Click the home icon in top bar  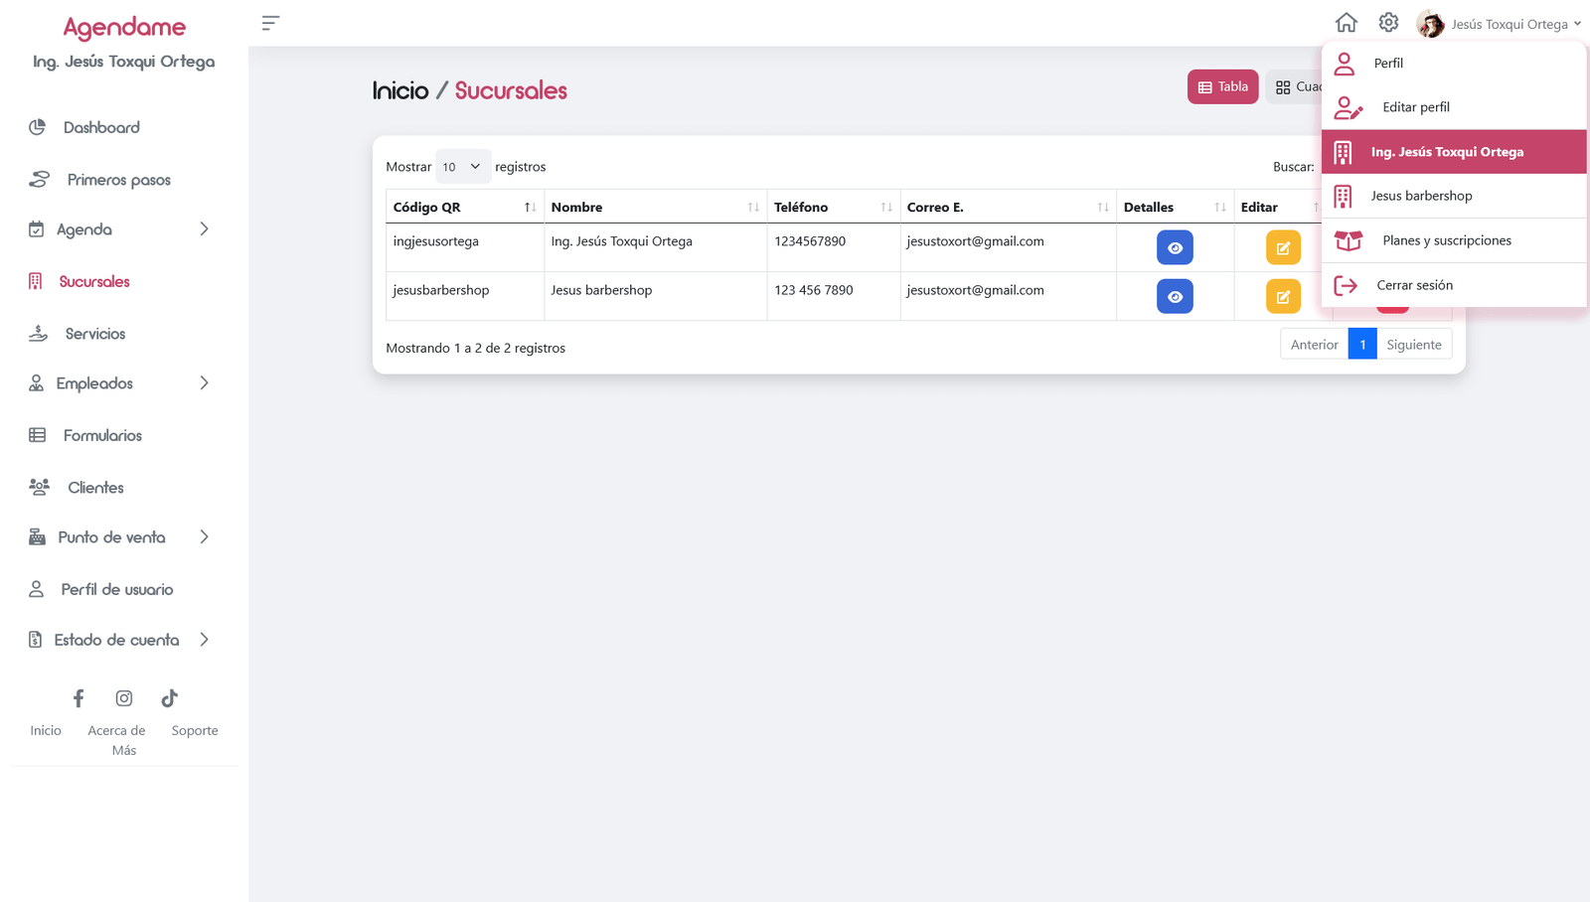[1346, 23]
